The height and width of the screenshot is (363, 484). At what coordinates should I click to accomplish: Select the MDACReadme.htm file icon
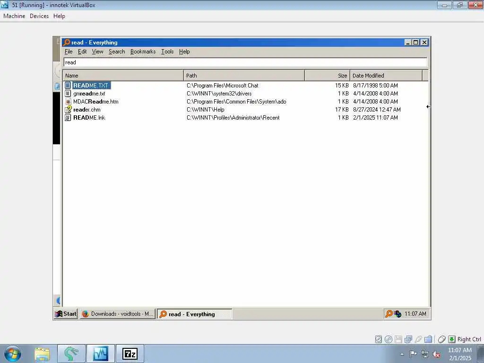click(x=68, y=101)
